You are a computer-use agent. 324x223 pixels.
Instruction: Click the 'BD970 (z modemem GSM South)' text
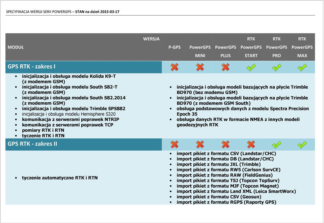coord(214,103)
